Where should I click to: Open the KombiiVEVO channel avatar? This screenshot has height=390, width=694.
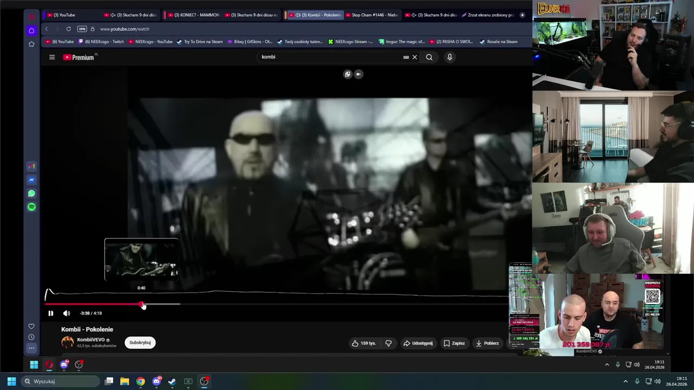[67, 342]
